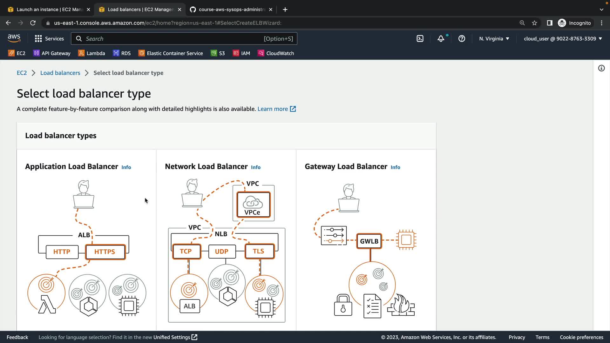
Task: Click the Feedback button in the footer
Action: 17,337
